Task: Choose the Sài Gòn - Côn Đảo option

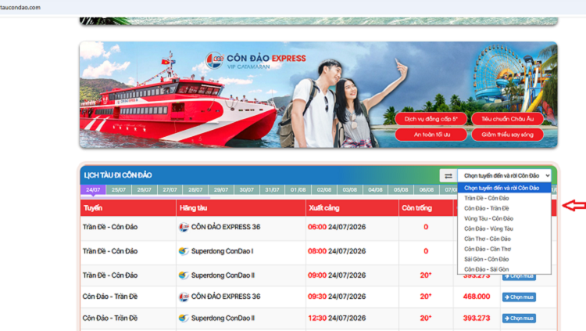Action: 504,259
